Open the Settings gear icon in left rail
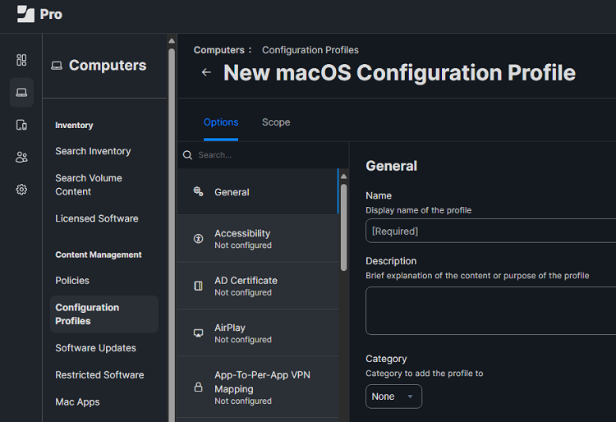Viewport: 616px width, 422px height. coord(21,190)
